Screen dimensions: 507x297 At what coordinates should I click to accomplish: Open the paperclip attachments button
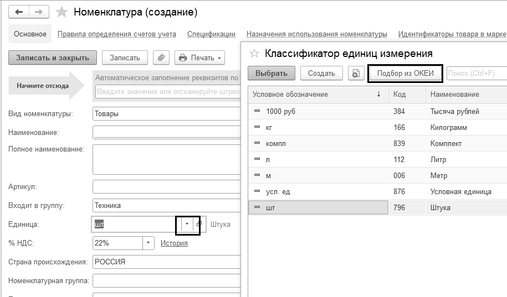(161, 58)
